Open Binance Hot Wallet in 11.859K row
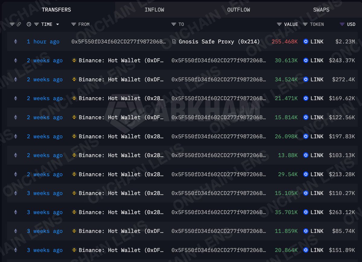362x262 pixels. tap(121, 231)
